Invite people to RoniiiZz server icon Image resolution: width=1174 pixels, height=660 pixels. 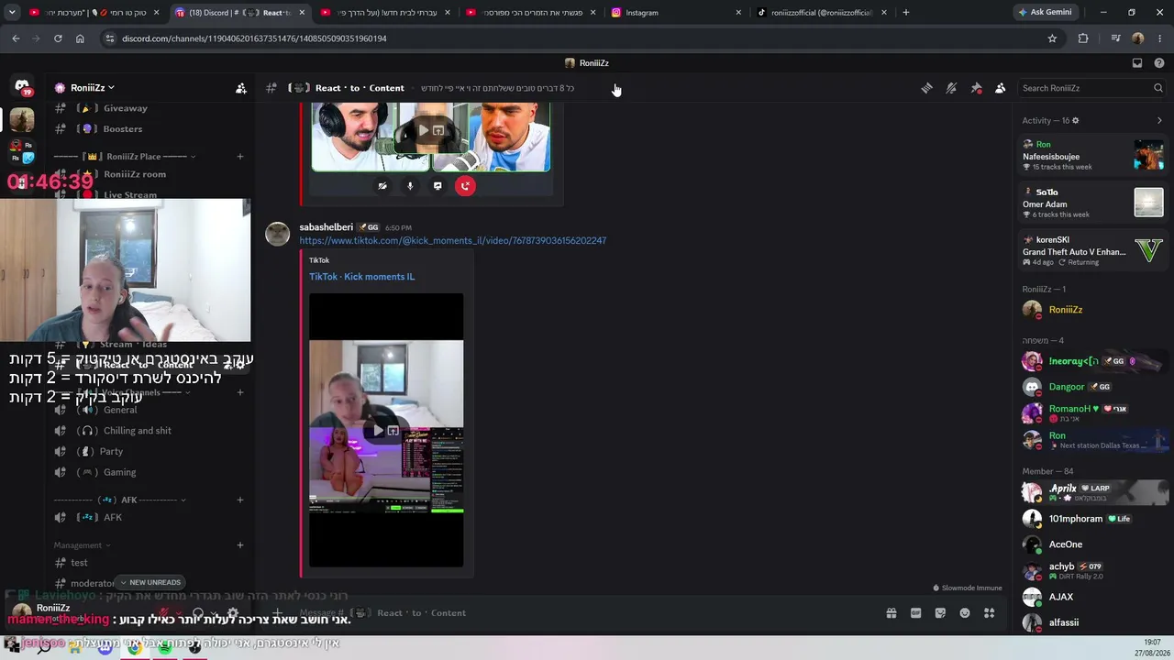[240, 88]
